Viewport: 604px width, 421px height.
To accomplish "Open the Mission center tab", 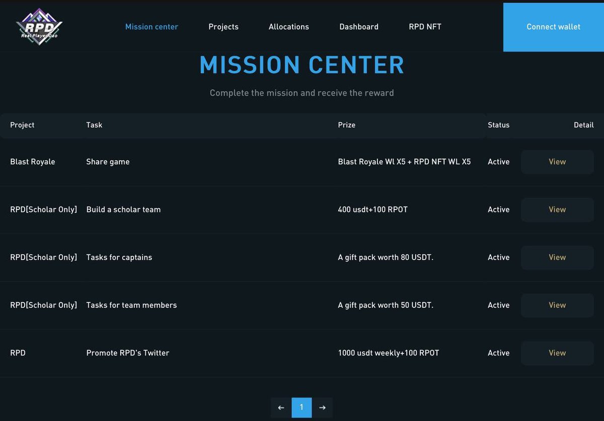I will 152,27.
